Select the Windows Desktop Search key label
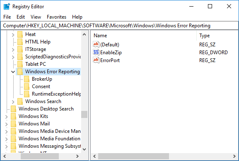239x161 pixels. tap(46, 109)
